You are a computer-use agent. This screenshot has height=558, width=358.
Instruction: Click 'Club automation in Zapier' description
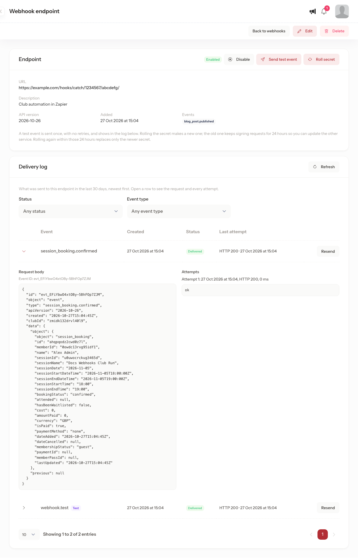click(x=43, y=104)
